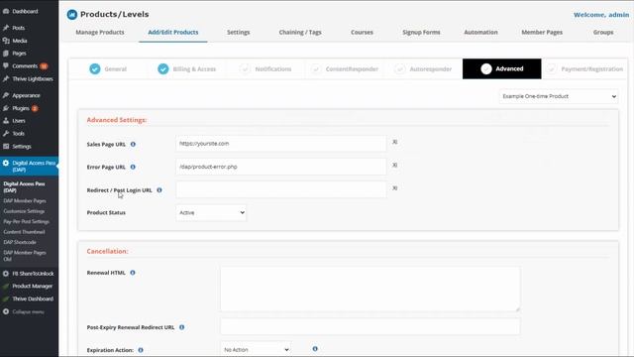Click the Error Page URL input field
This screenshot has height=357, width=634.
(x=281, y=167)
